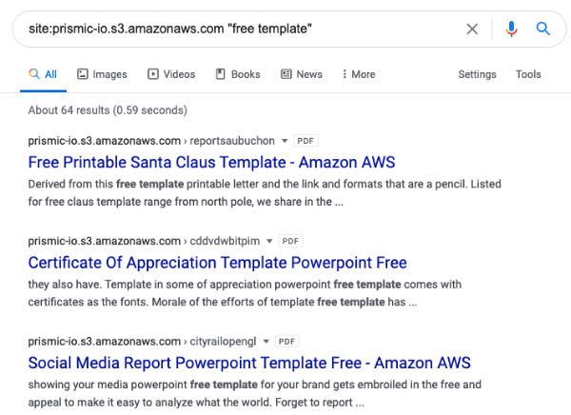The image size is (571, 415).
Task: Expand dropdown arrow next to reportsaubuchon
Action: pos(285,141)
